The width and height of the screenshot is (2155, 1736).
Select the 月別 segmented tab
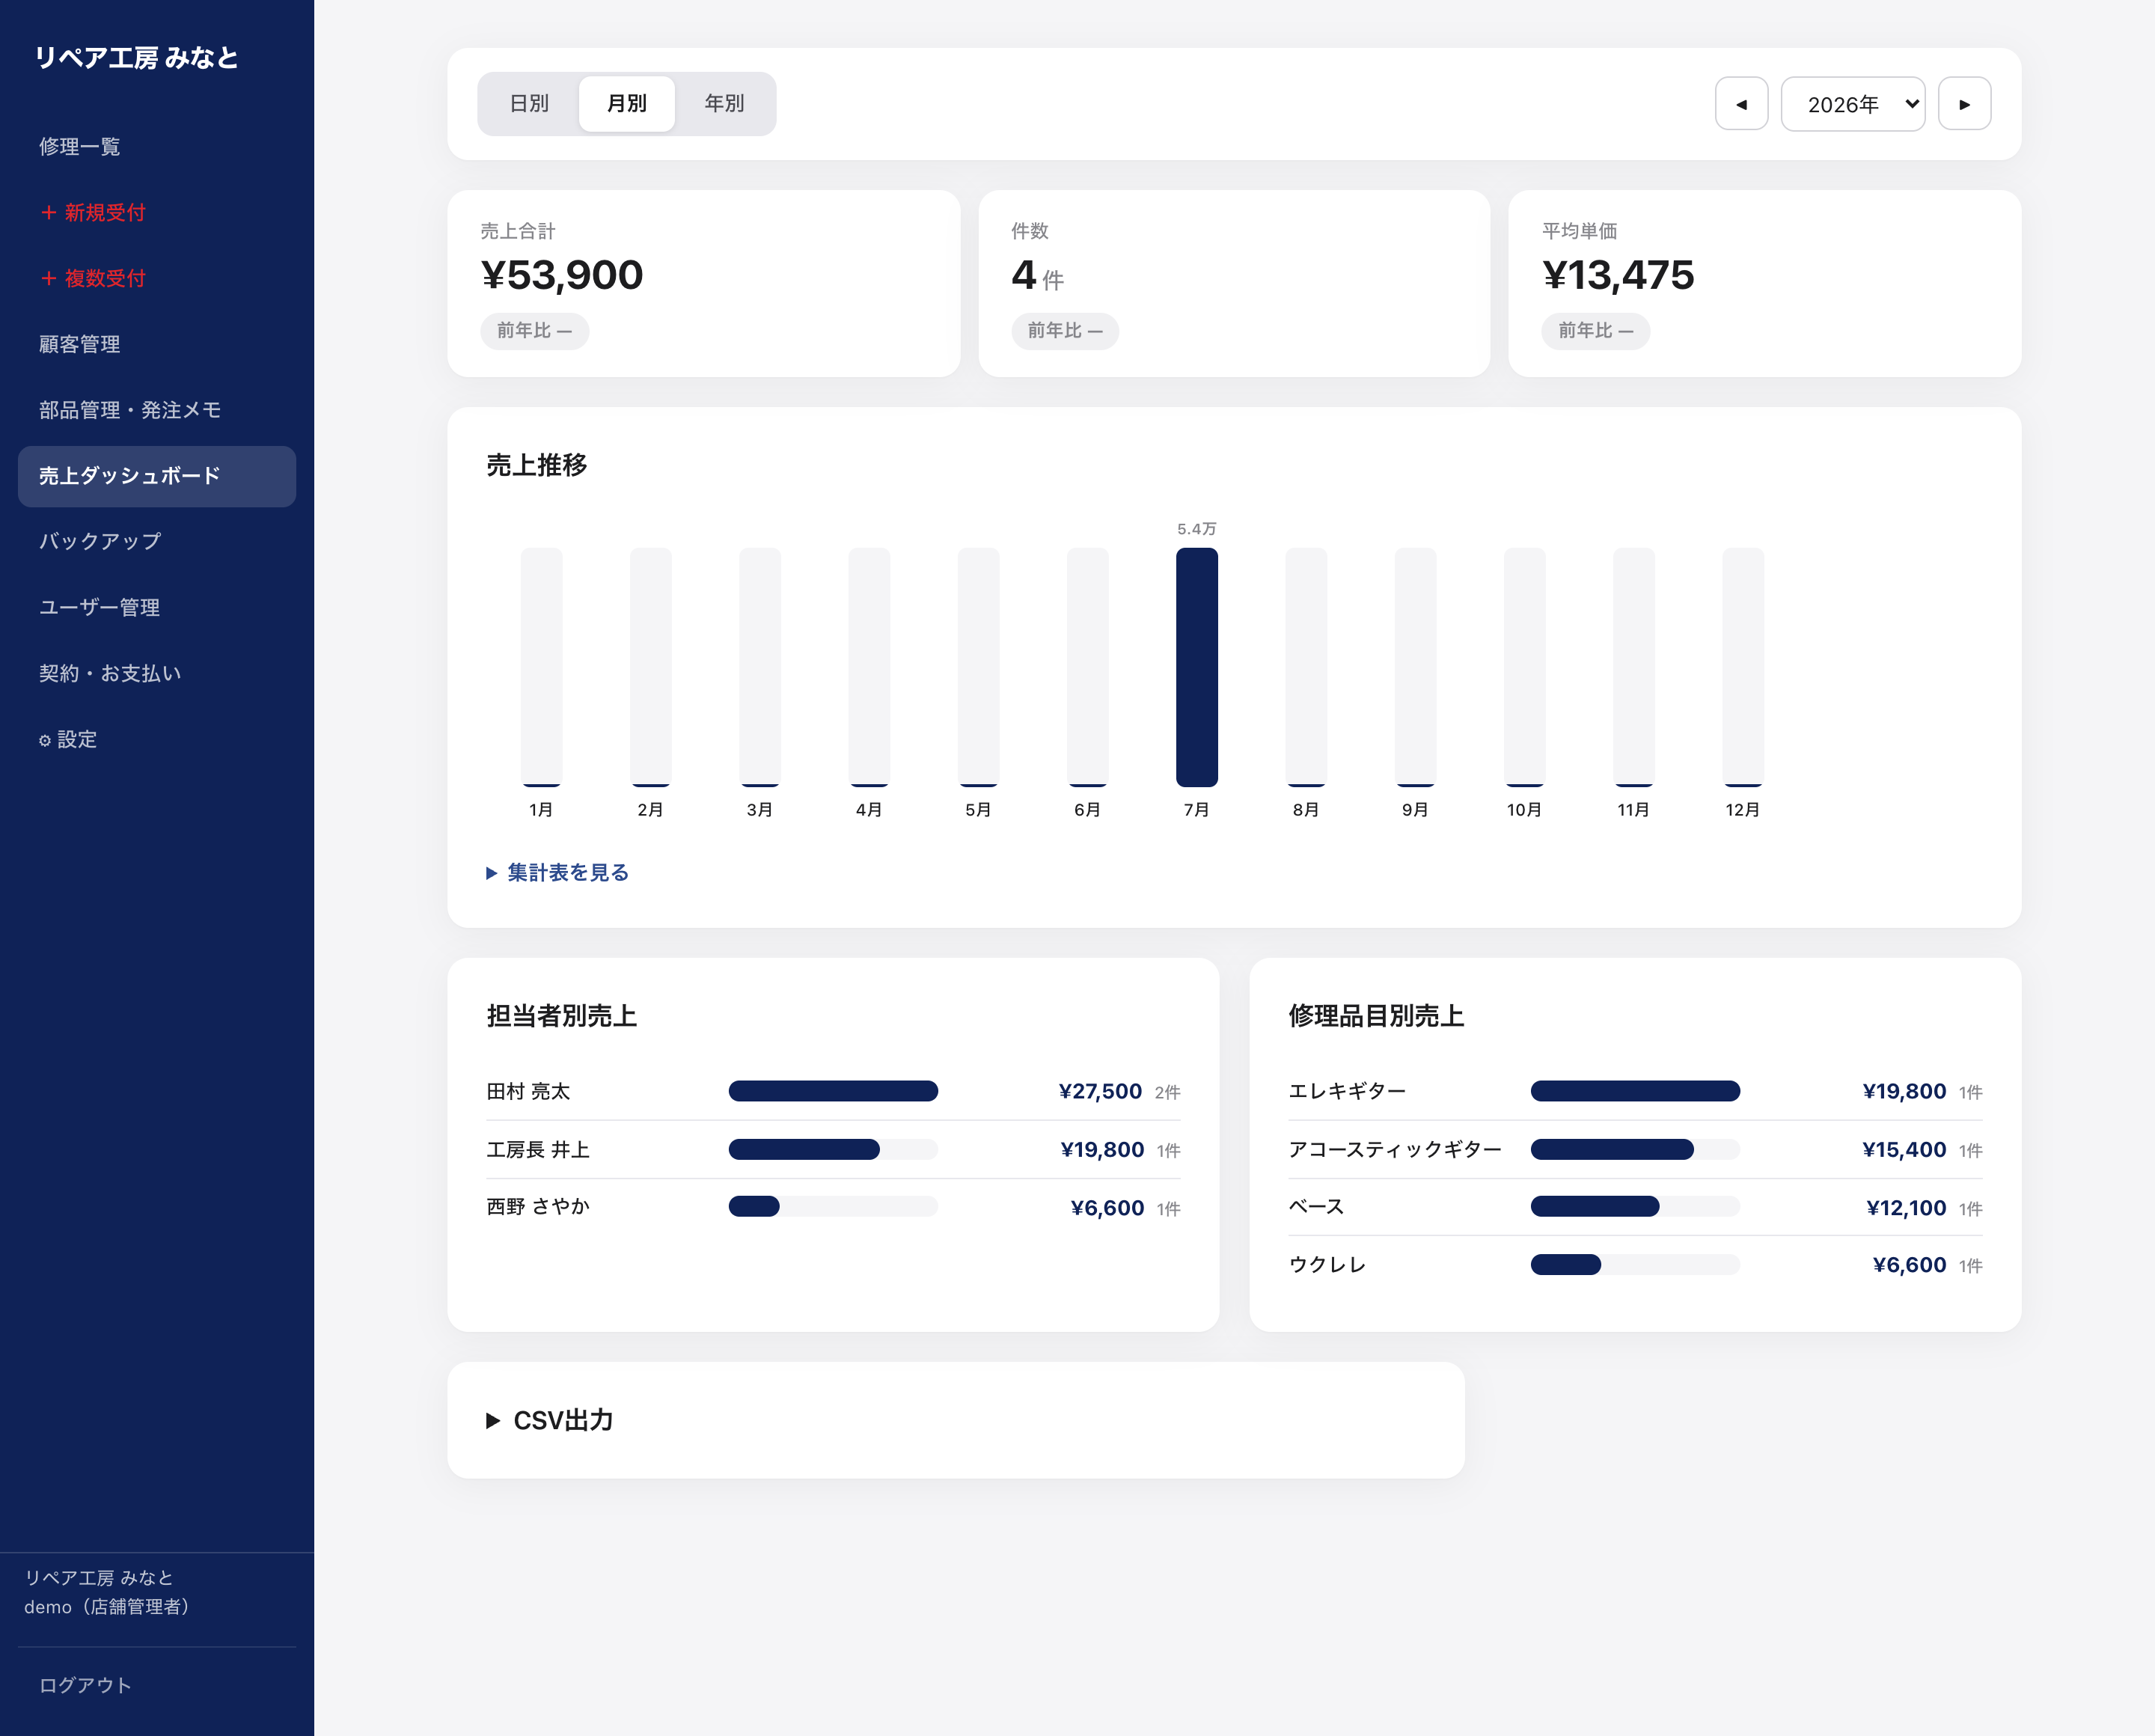[x=627, y=103]
